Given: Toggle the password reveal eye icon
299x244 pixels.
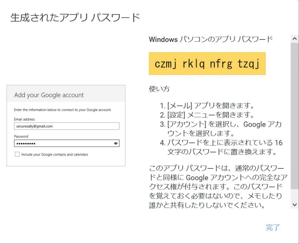Looking at the screenshot, I should (116, 143).
